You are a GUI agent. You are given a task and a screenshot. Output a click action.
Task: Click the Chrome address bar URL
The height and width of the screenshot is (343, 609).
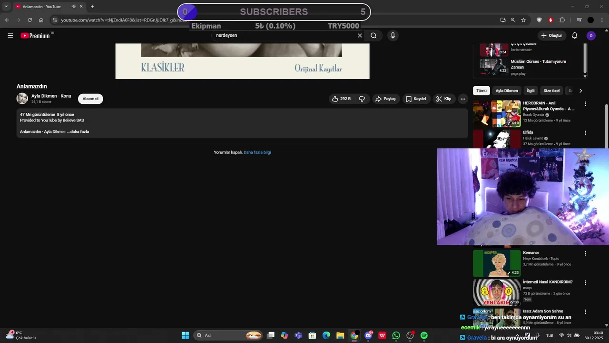tap(125, 20)
